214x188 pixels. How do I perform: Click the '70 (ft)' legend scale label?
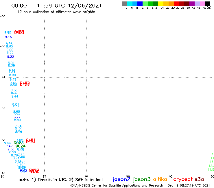click(x=207, y=8)
